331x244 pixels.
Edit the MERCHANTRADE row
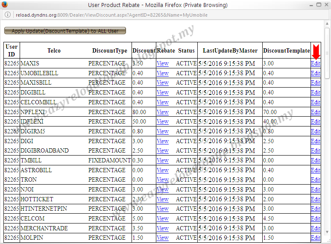coord(315,228)
